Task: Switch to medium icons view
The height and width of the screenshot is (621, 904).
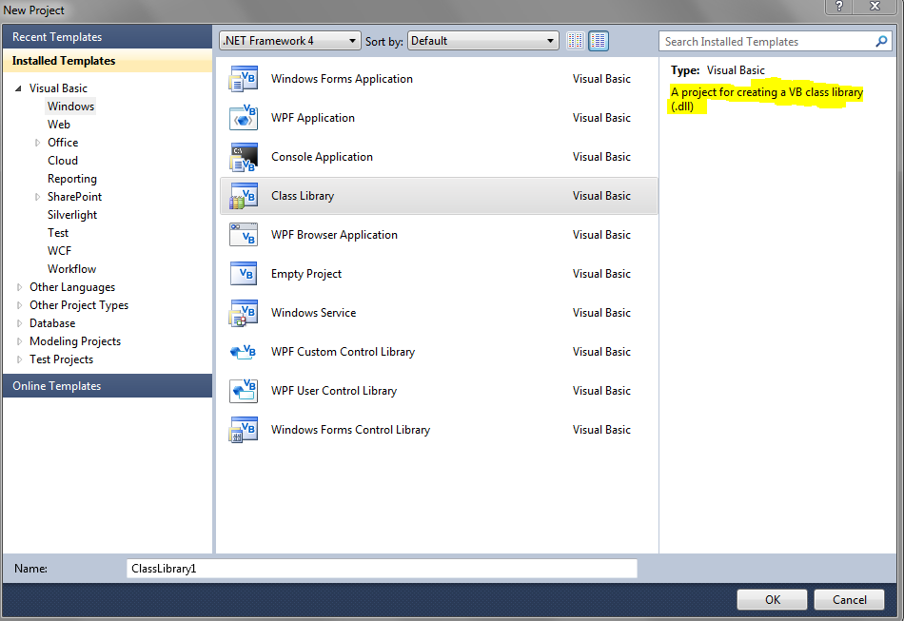Action: pyautogui.click(x=599, y=41)
